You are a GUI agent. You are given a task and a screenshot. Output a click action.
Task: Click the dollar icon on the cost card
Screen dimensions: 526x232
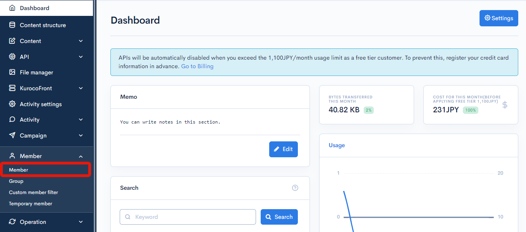pos(504,105)
